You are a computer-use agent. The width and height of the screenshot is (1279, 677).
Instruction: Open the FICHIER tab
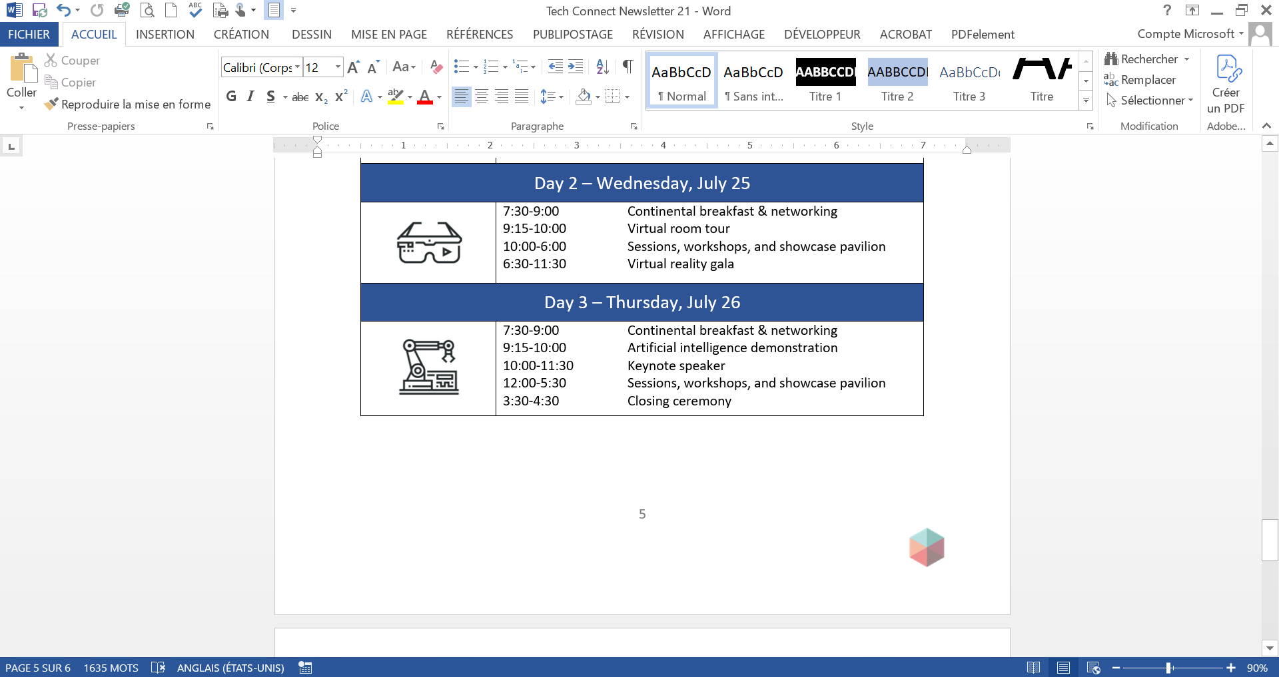click(x=29, y=34)
